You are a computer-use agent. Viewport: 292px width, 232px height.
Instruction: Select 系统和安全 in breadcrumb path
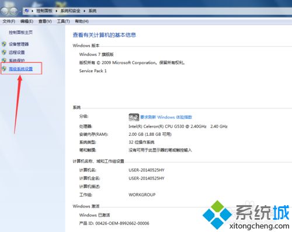click(x=71, y=11)
